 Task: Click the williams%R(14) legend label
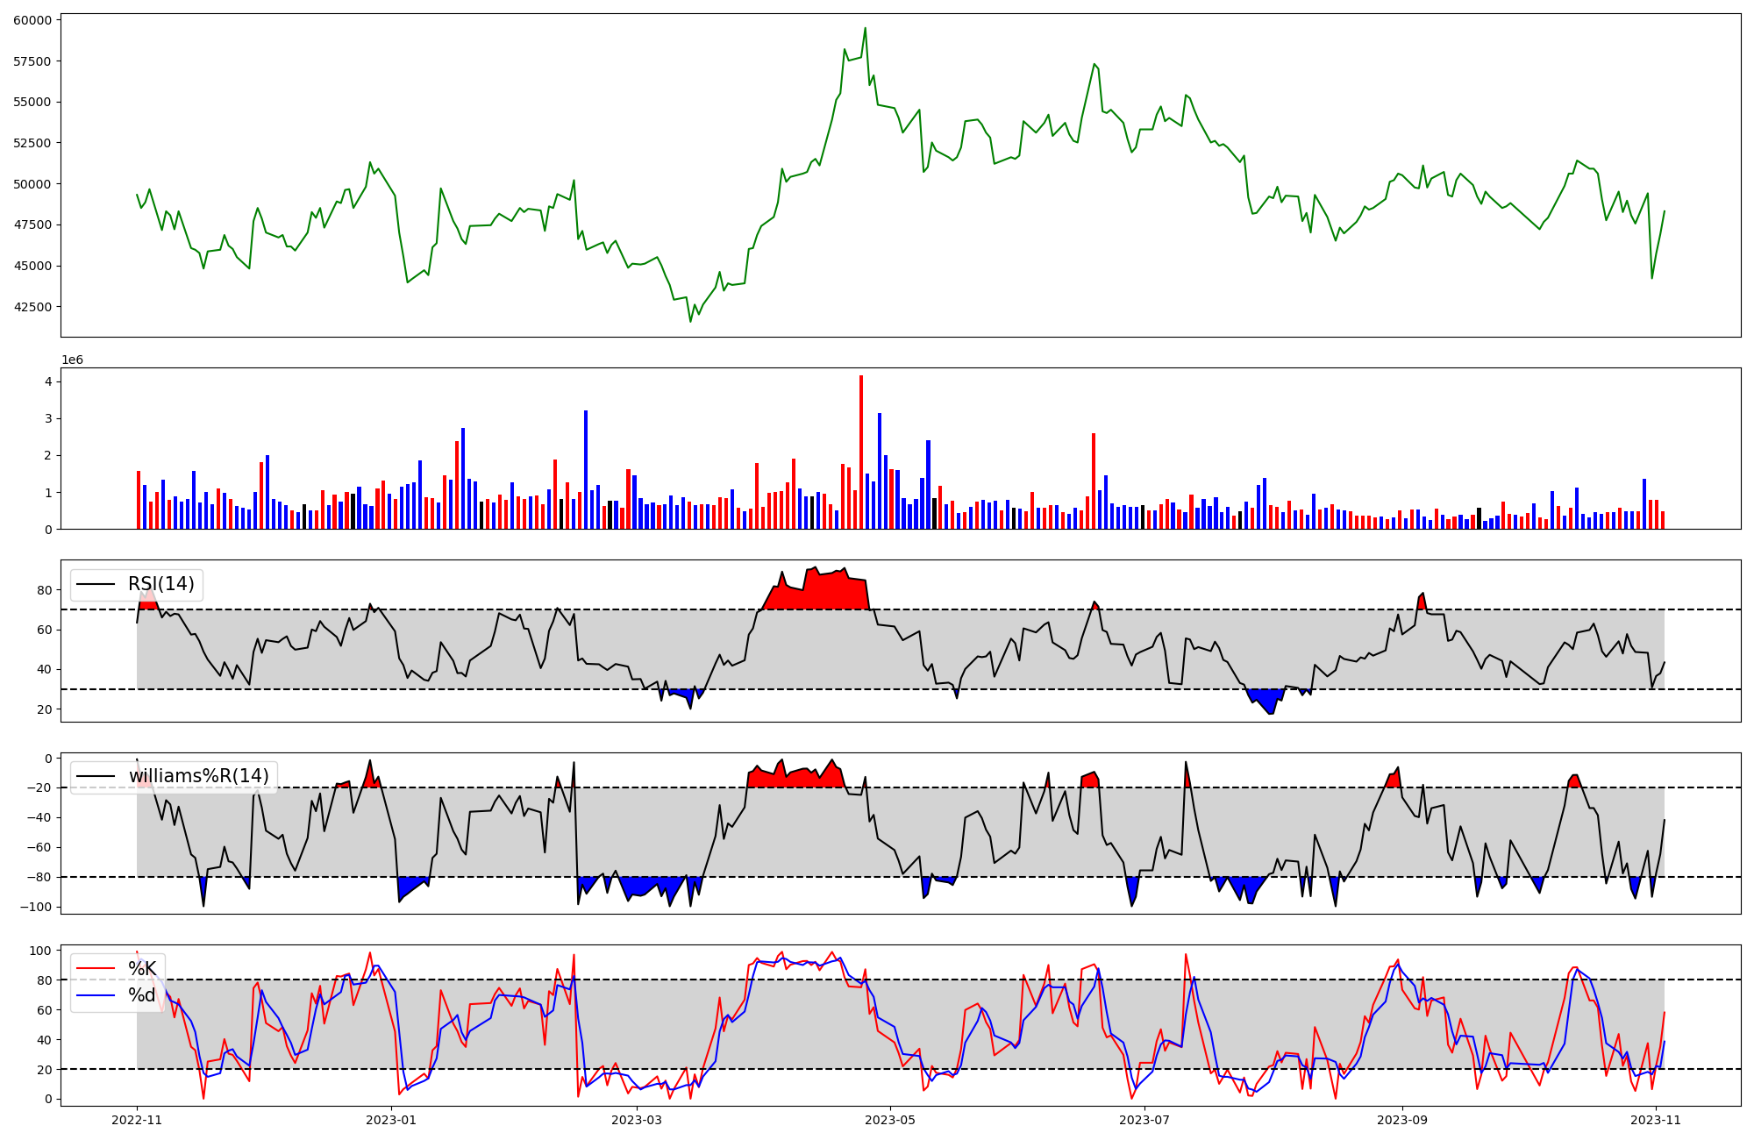click(x=198, y=776)
